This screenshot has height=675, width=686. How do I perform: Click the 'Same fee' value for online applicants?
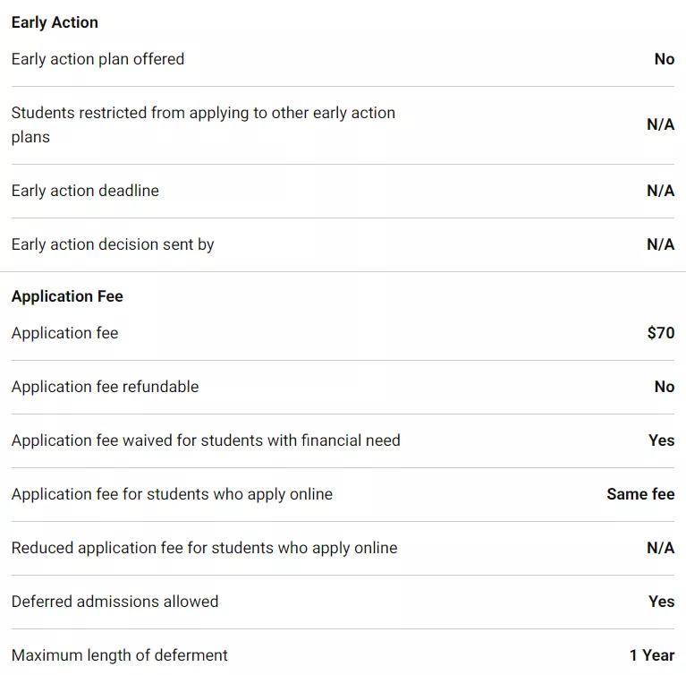pos(640,494)
